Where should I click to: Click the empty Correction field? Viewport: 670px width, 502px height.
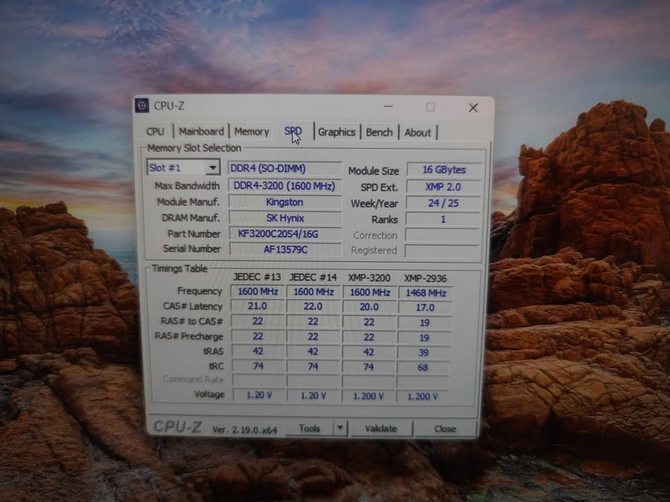(x=442, y=235)
